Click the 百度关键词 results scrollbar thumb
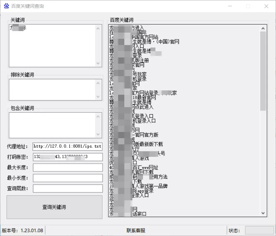Viewport: 276px width, 236px height. point(263,71)
